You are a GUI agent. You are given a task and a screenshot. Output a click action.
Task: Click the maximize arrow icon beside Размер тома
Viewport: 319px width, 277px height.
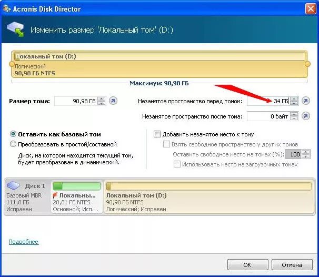pos(113,101)
